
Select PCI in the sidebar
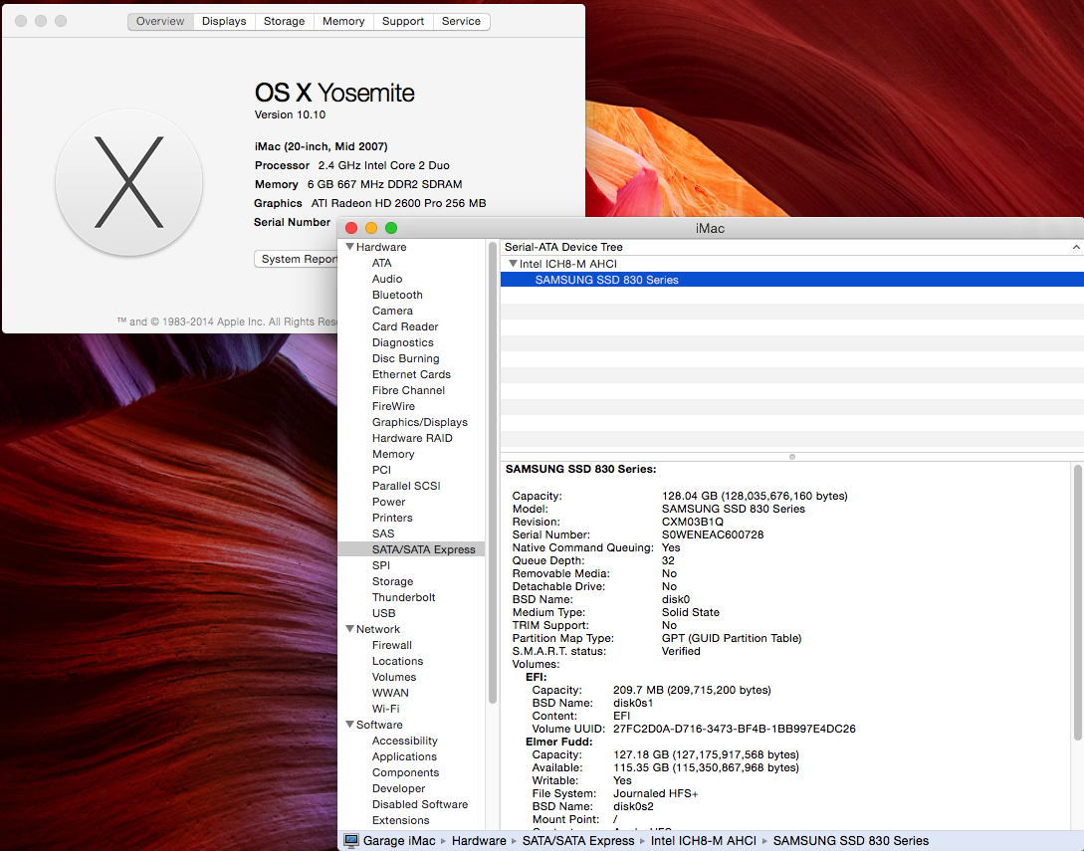tap(381, 470)
